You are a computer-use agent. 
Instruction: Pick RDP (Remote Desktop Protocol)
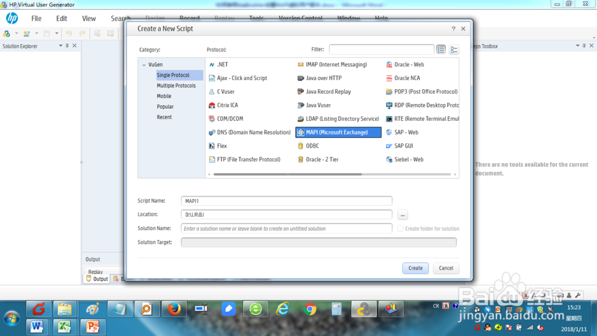[x=422, y=105]
